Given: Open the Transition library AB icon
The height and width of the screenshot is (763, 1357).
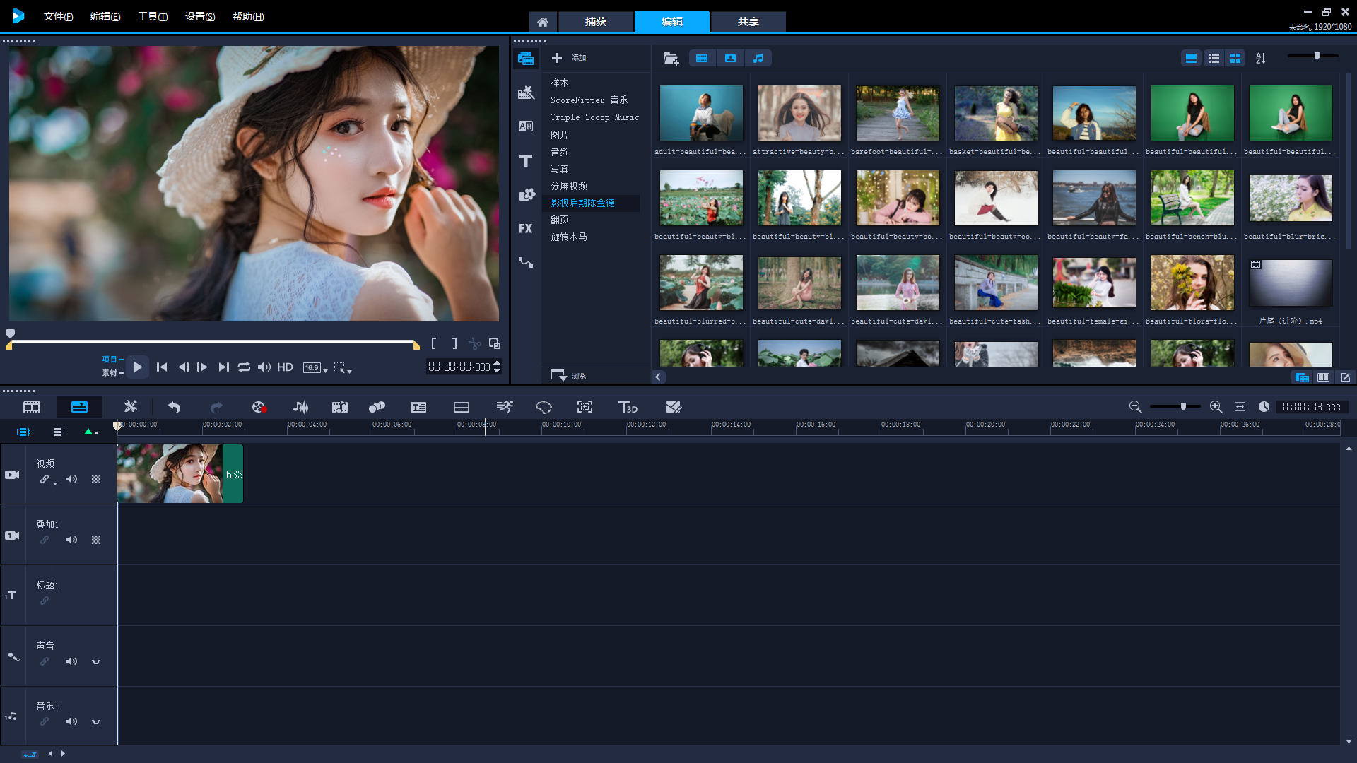Looking at the screenshot, I should pos(526,126).
